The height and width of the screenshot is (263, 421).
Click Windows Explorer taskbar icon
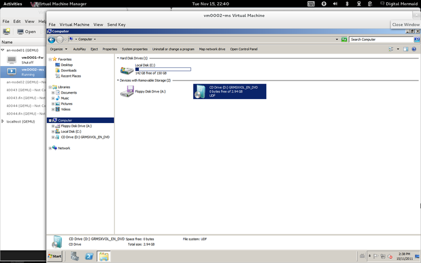[x=103, y=256]
